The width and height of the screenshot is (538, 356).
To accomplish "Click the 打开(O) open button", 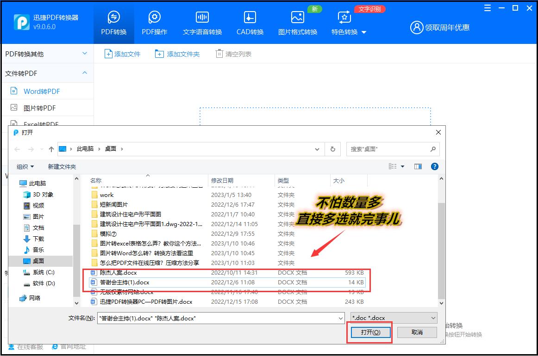I will [369, 332].
